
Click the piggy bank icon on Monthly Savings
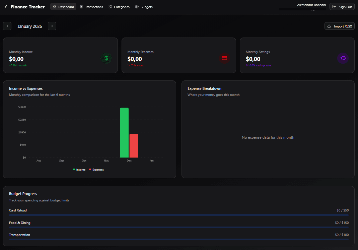[x=343, y=58]
